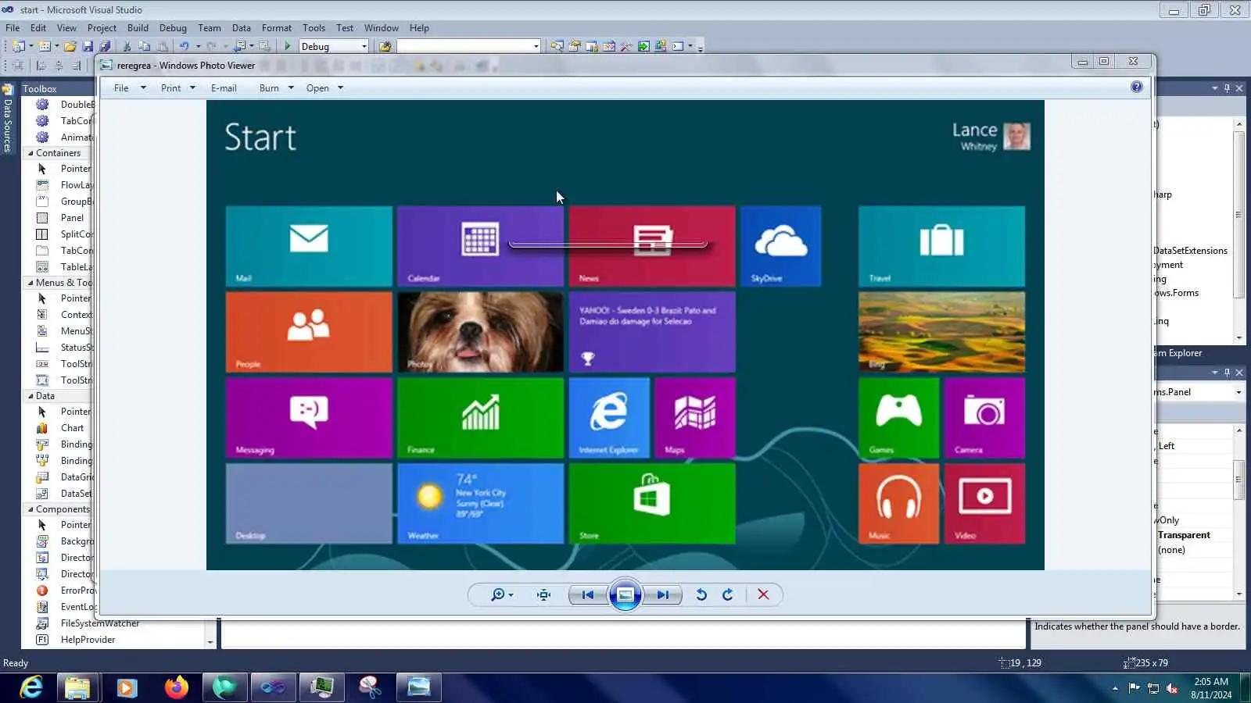Open Windows Media Player from the taskbar
Screen dimensions: 1251x703
click(127, 687)
